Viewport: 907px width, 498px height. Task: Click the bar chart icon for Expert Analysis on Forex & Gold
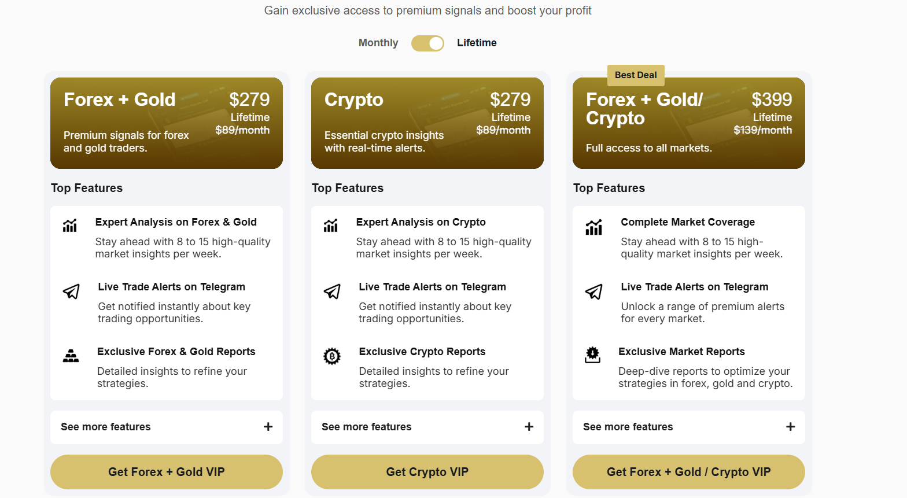[x=70, y=226]
